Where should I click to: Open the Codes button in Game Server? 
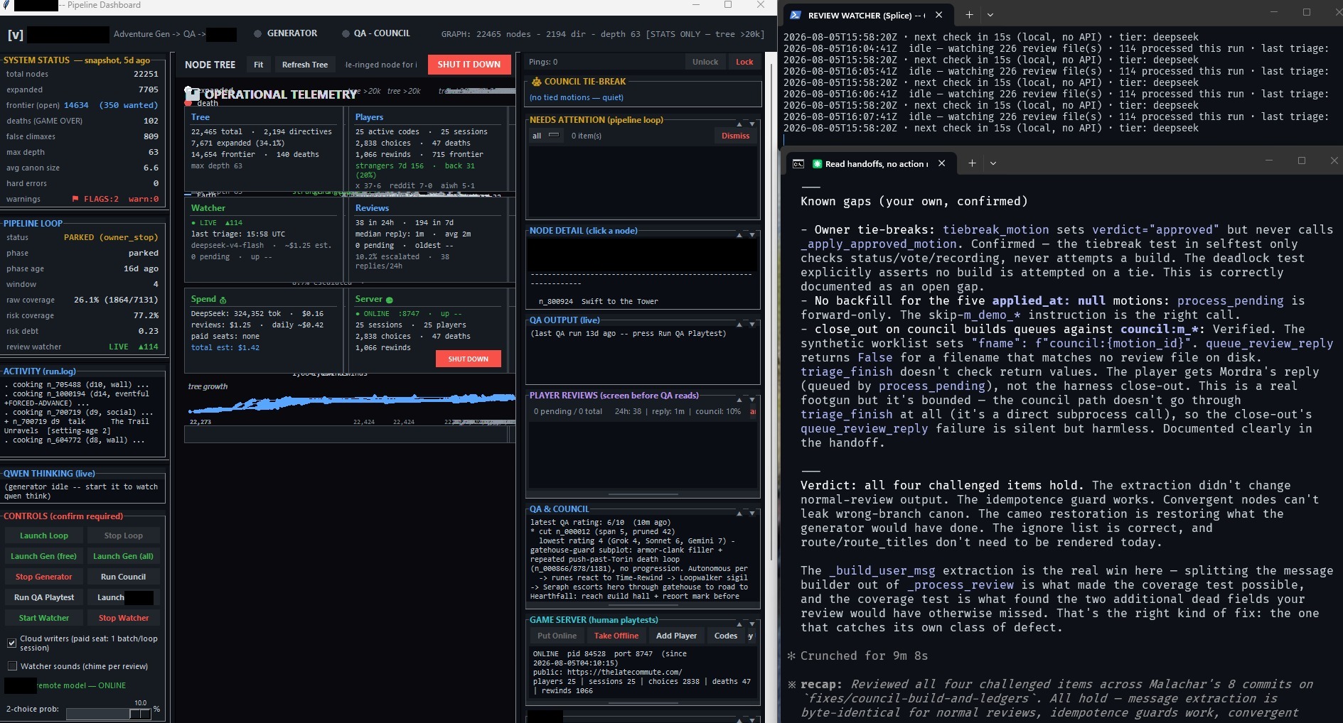[726, 636]
